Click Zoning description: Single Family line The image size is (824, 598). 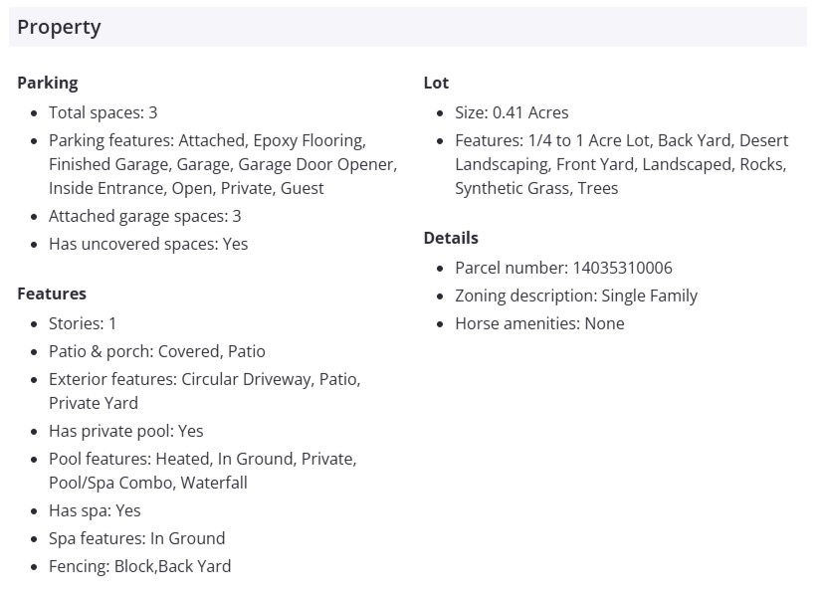576,296
